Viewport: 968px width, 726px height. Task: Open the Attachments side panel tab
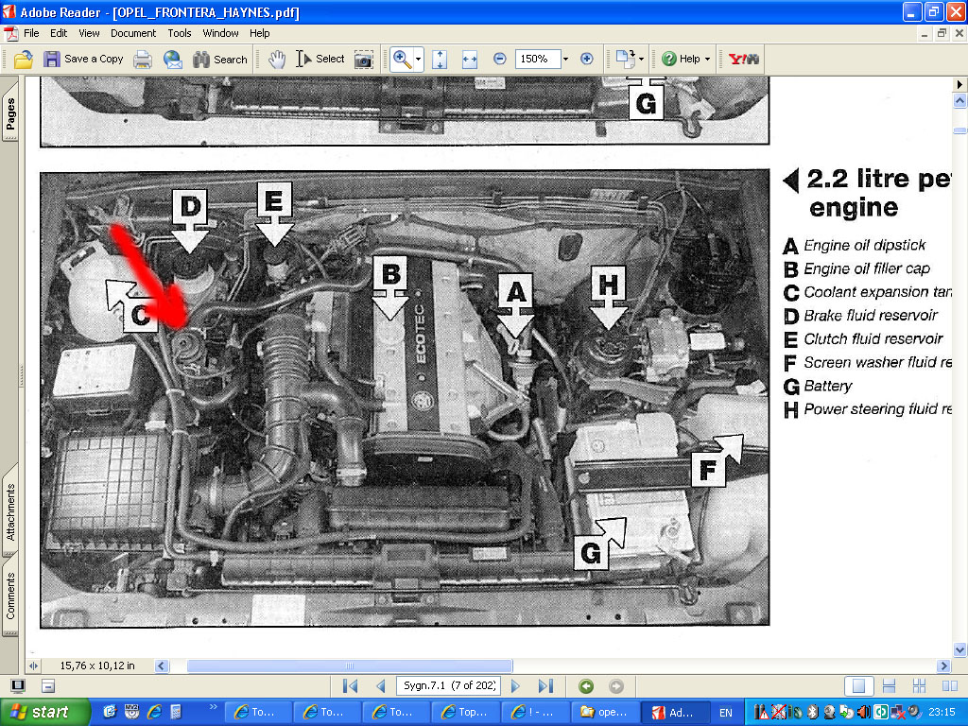coord(9,511)
